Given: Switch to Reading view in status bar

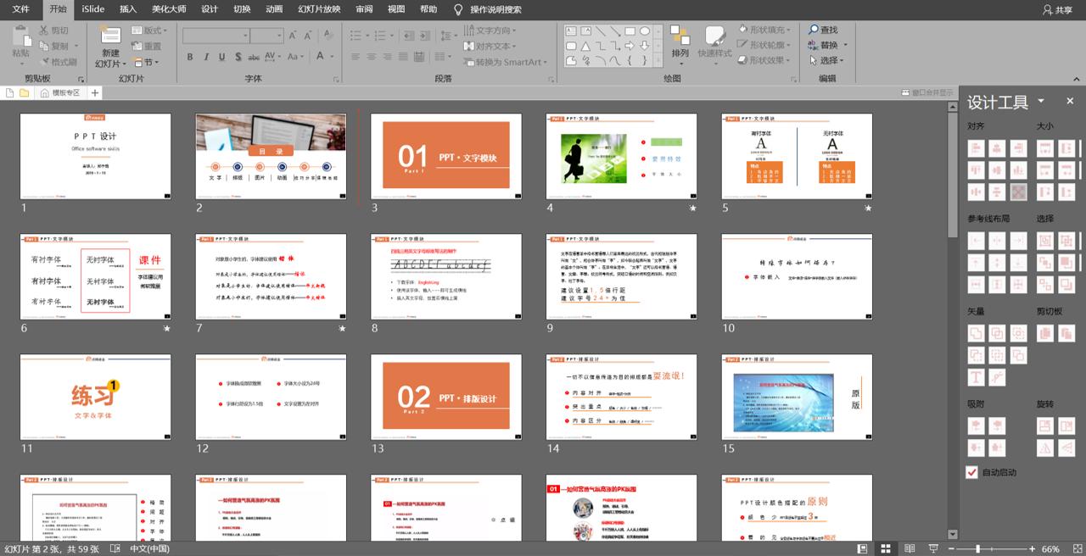Looking at the screenshot, I should pyautogui.click(x=910, y=549).
